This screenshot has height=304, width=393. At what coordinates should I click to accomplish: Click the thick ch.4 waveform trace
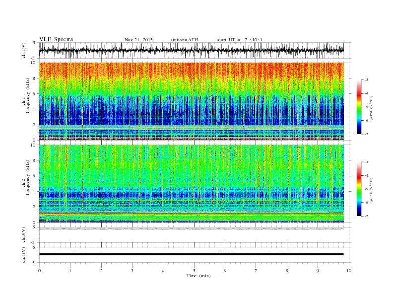191,254
